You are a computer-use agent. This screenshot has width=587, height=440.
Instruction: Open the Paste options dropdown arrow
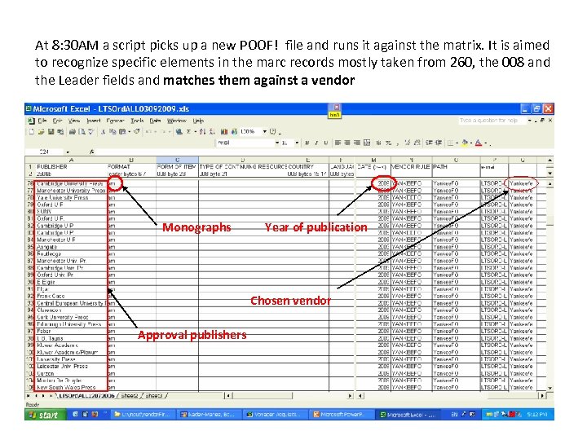(129, 132)
